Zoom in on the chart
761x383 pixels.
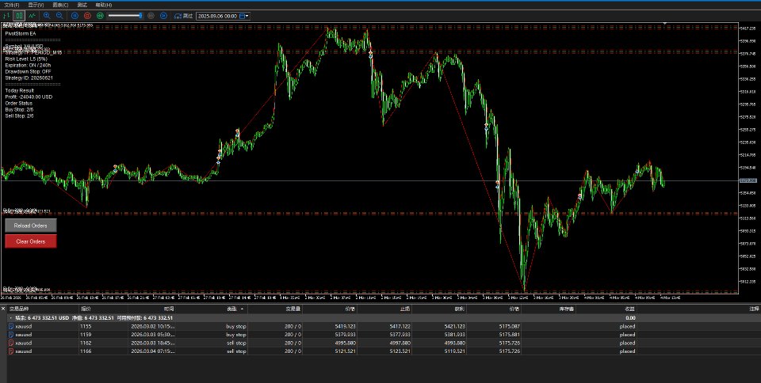[47, 16]
